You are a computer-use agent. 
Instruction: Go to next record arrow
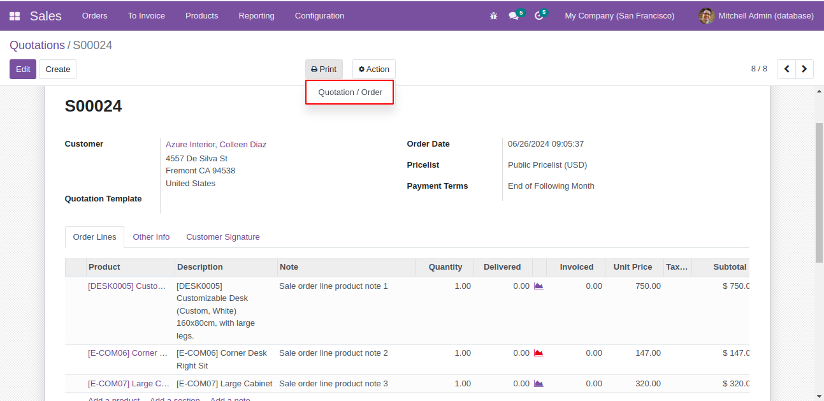pyautogui.click(x=805, y=69)
